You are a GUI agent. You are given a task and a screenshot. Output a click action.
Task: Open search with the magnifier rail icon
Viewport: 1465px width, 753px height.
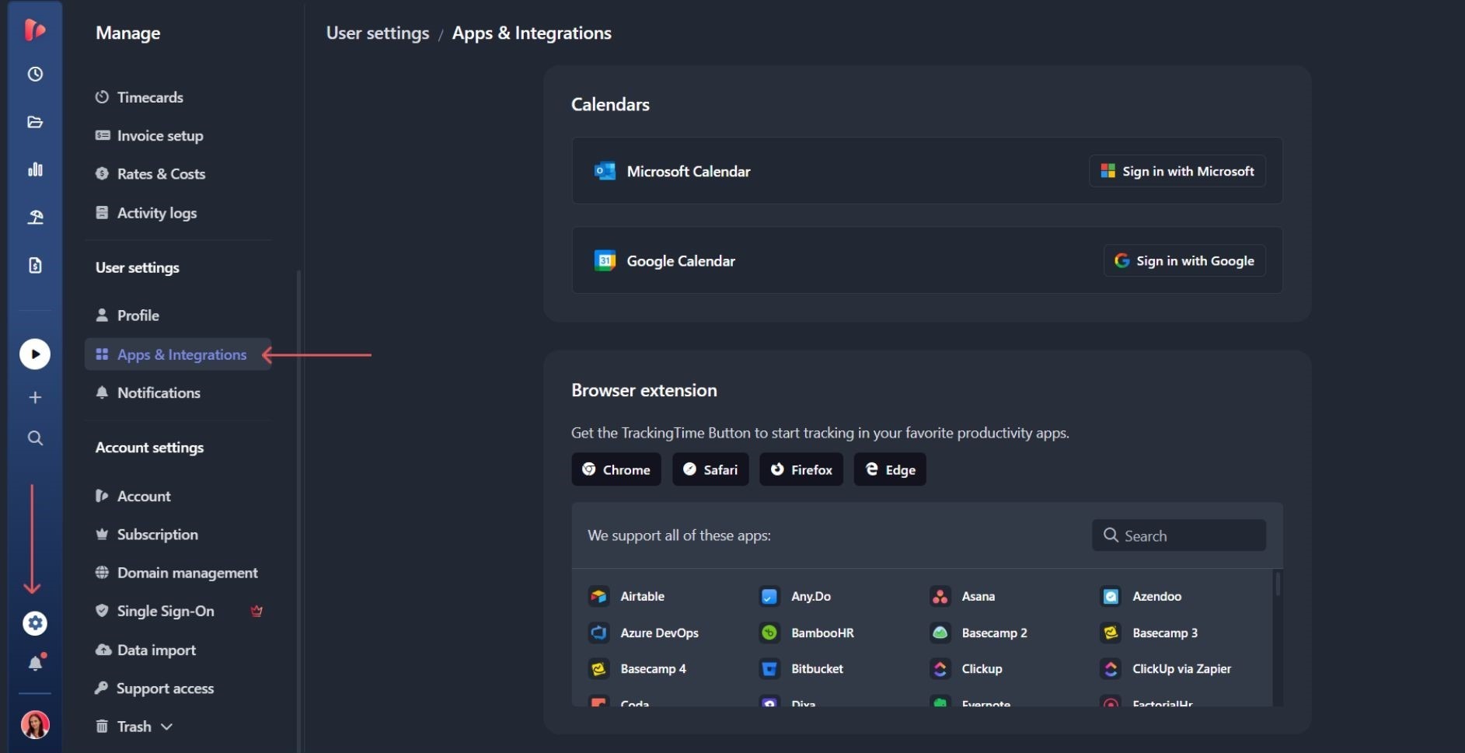[x=35, y=438]
